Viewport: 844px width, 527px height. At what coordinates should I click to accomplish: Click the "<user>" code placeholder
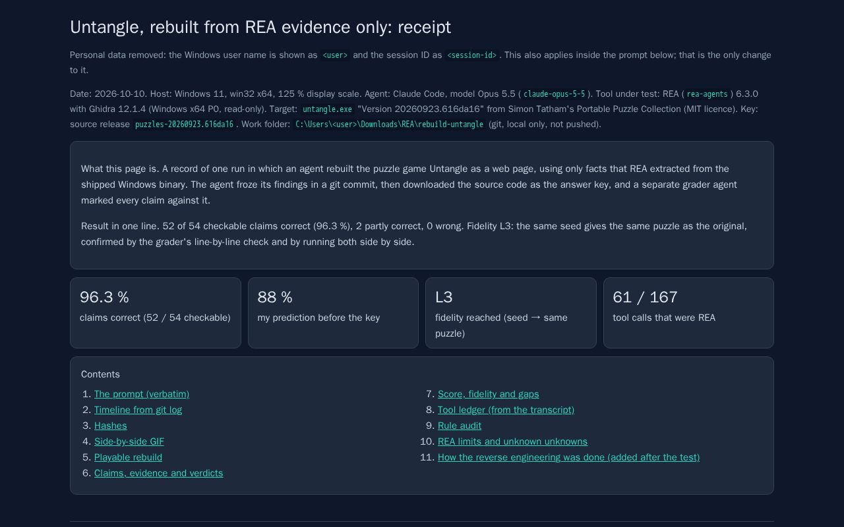pyautogui.click(x=335, y=55)
